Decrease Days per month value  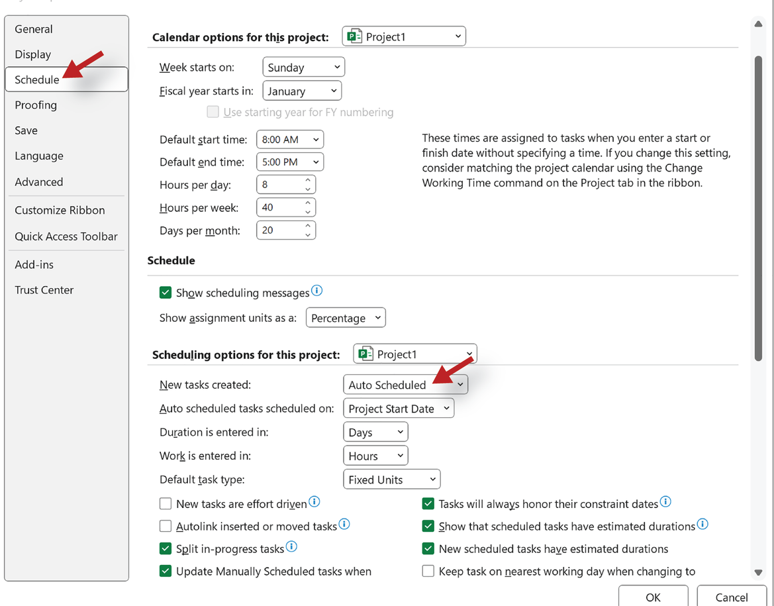pos(307,234)
